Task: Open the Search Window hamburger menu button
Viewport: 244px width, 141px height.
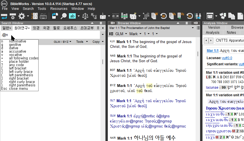Action: coord(101,23)
